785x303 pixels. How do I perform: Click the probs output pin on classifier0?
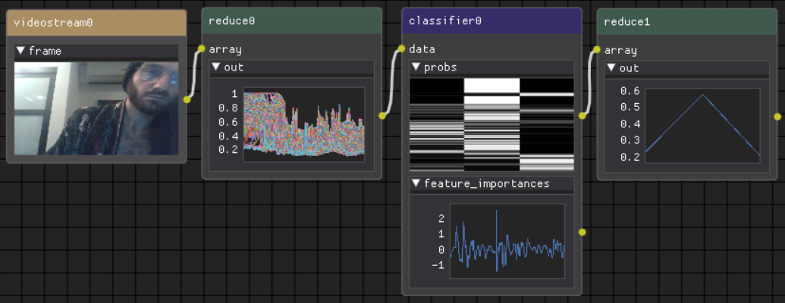[582, 116]
